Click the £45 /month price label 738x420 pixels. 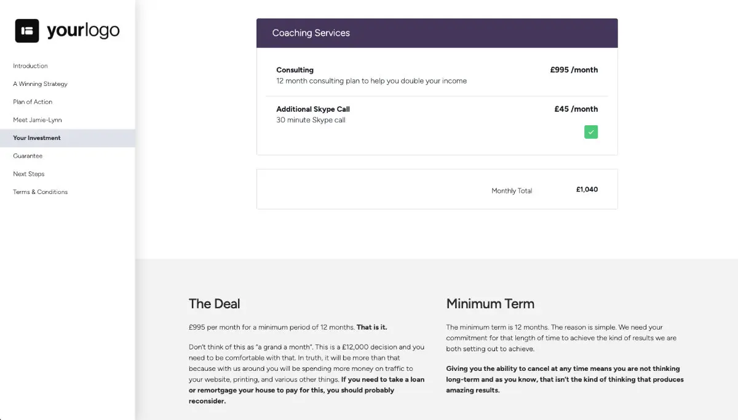[x=576, y=109]
